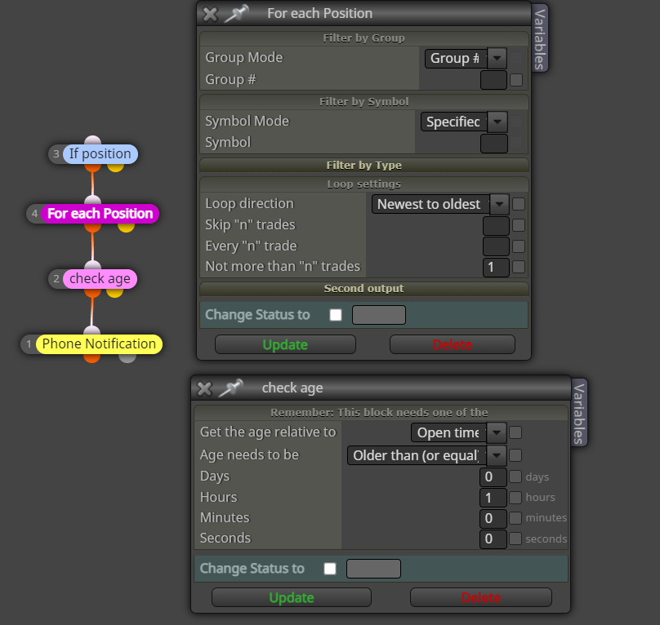Pin the check age panel

[x=231, y=388]
